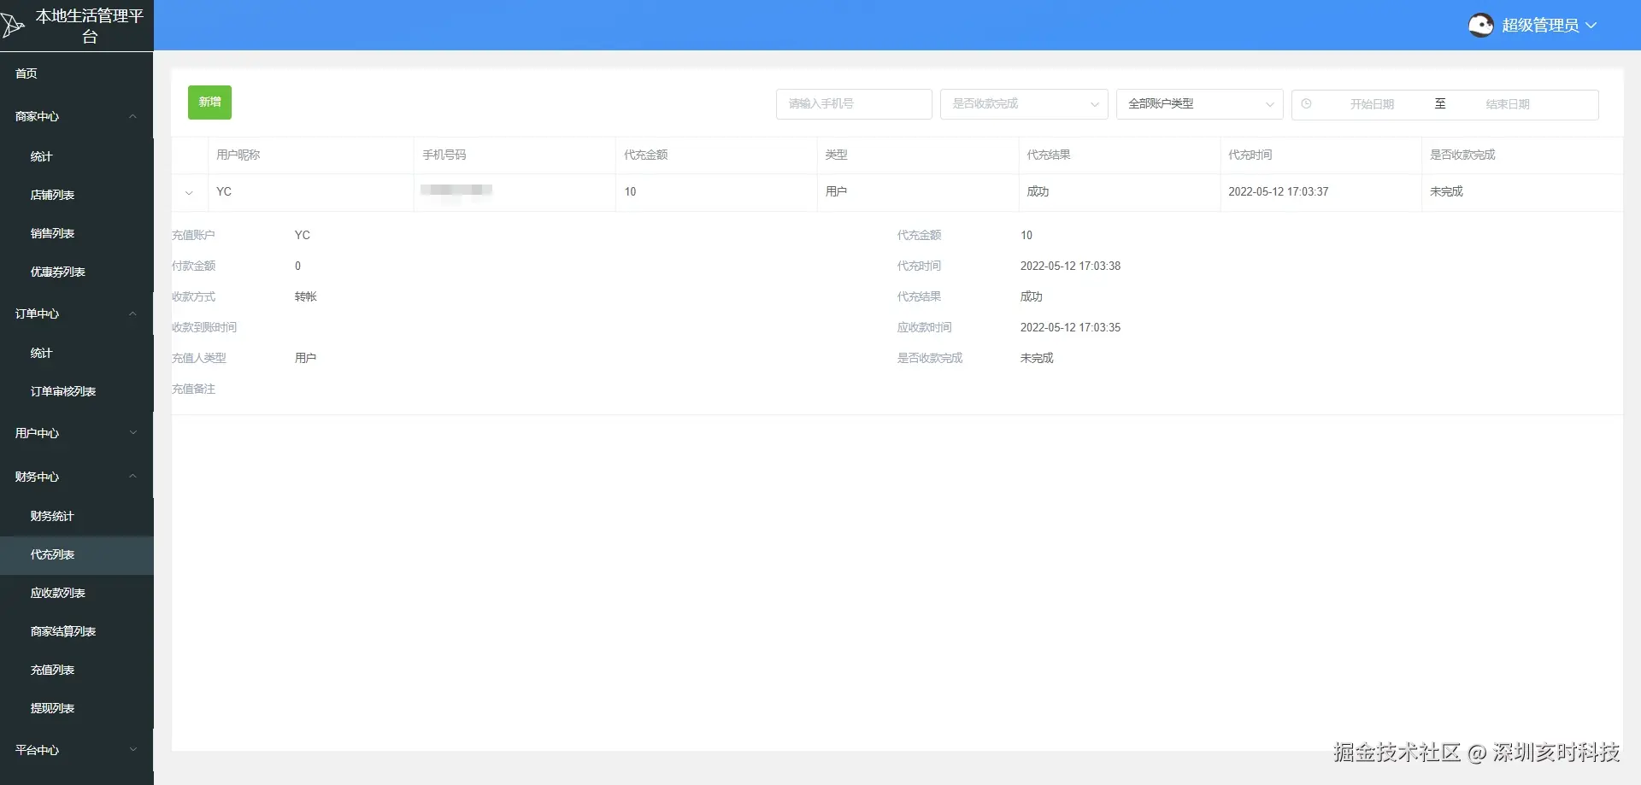Open 订单审核列表 in the sidebar
Screen dimensions: 1641x785
click(77, 391)
